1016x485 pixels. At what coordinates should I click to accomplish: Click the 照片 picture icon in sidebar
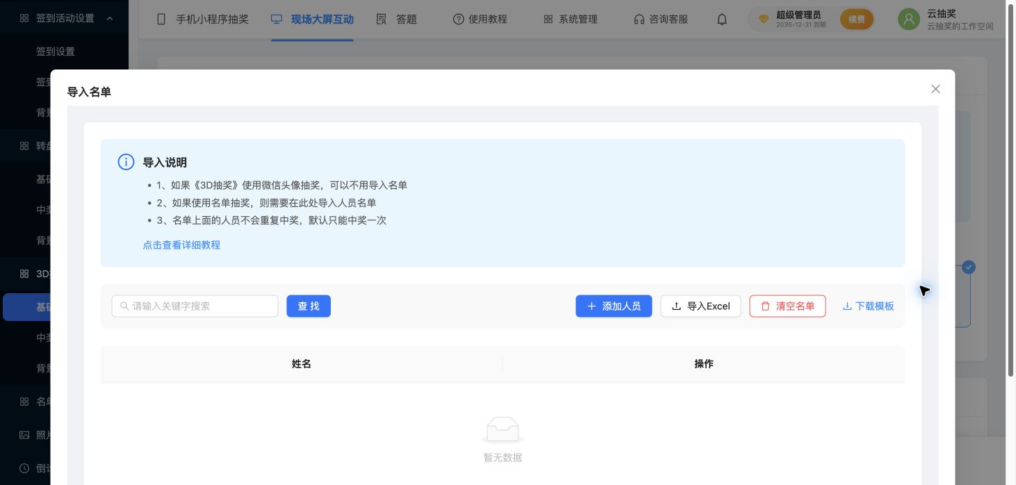click(x=24, y=435)
